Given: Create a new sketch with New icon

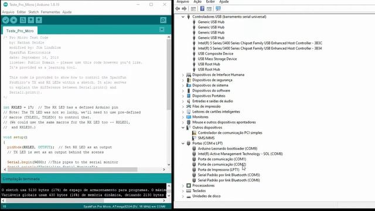Looking at the screenshot, I should 23,20.
